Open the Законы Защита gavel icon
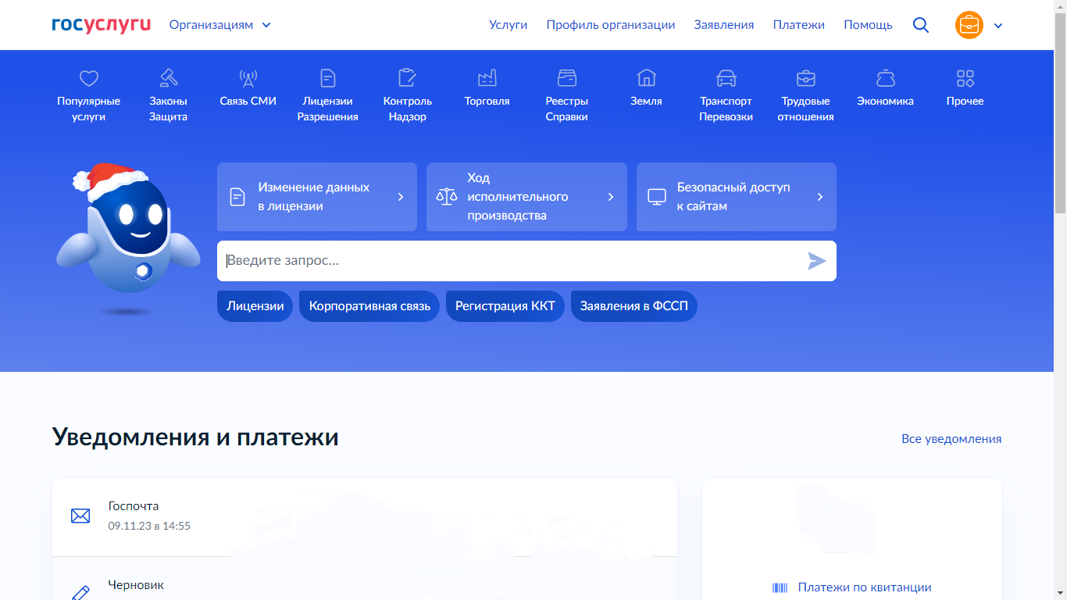The height and width of the screenshot is (600, 1067). (169, 78)
